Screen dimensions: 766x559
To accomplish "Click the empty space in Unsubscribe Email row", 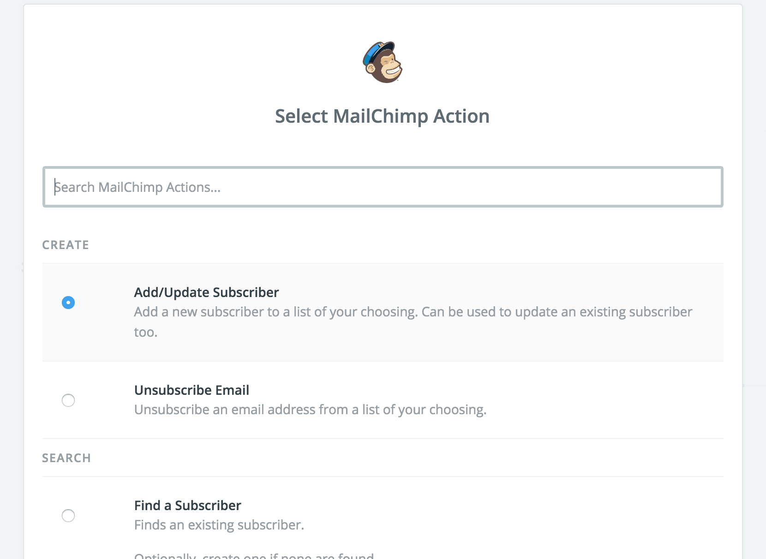I will [x=600, y=400].
